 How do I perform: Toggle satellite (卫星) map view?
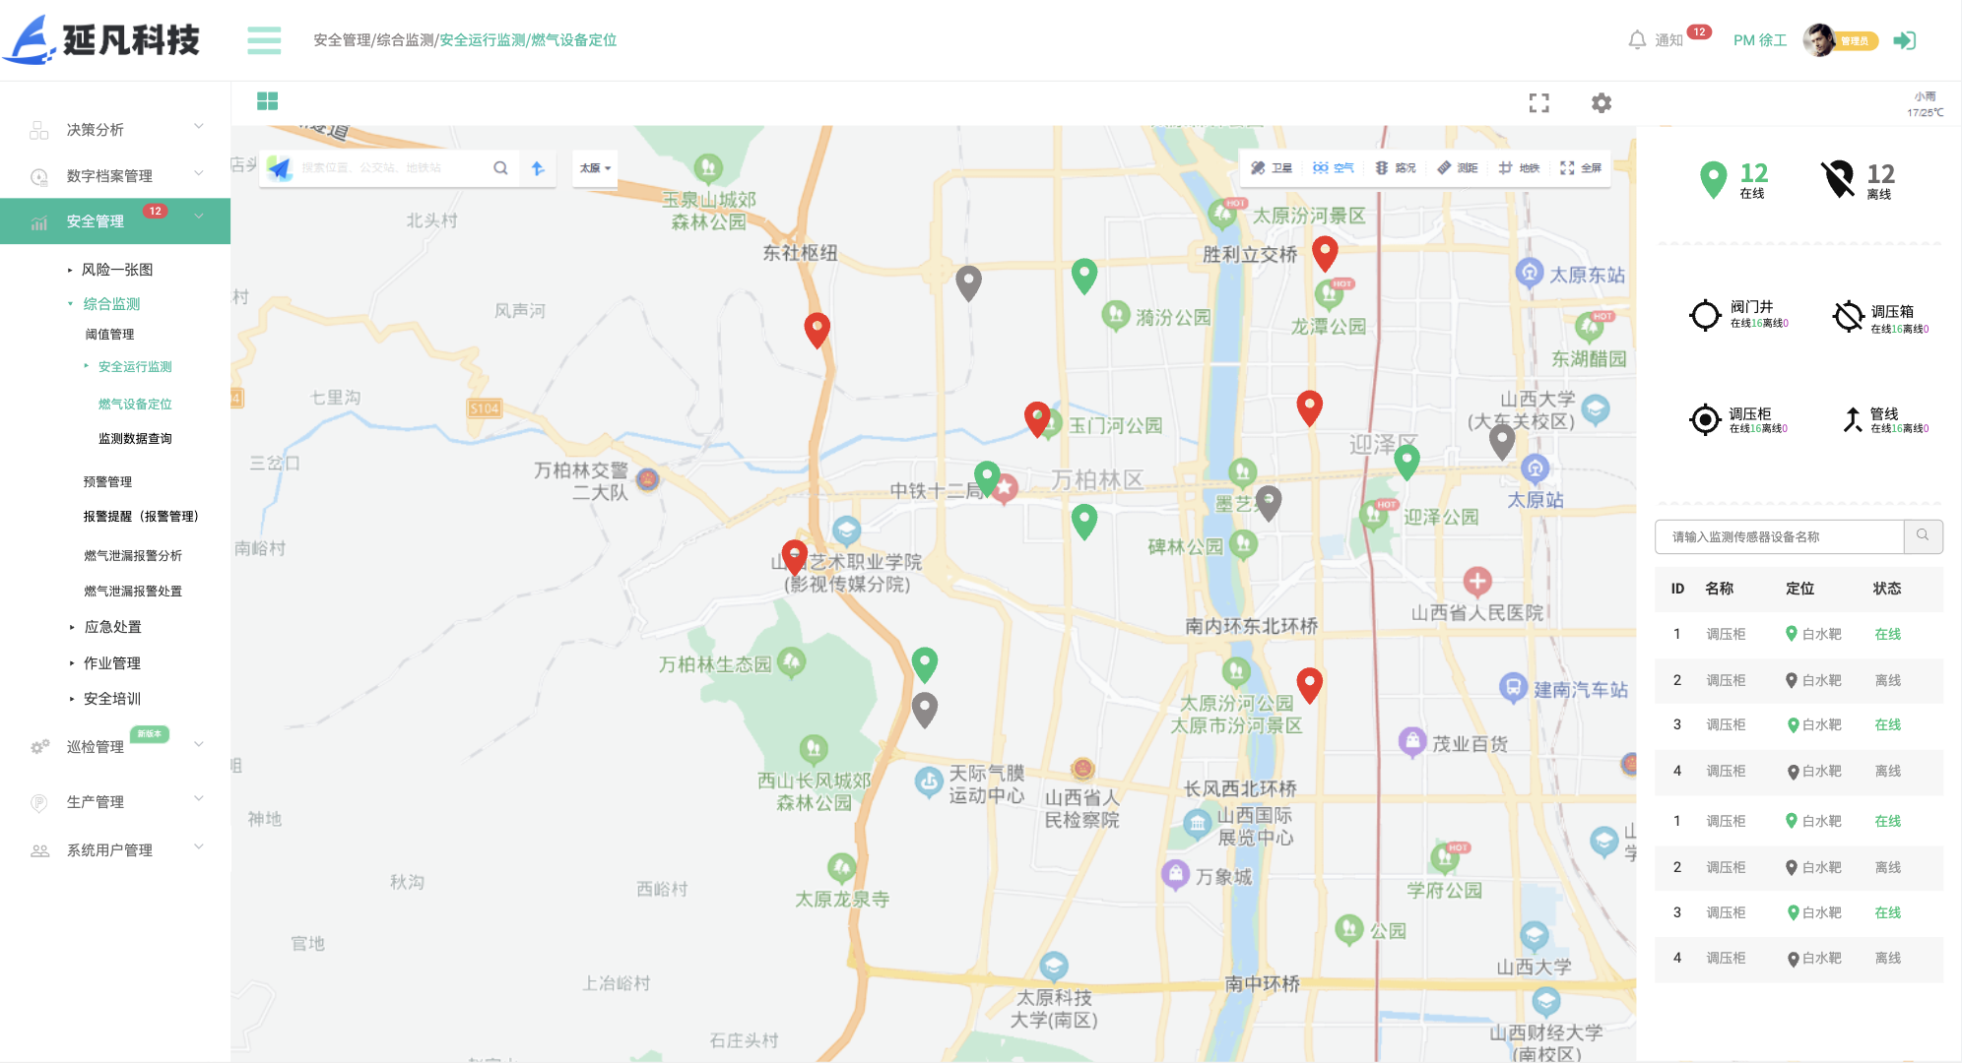(x=1272, y=168)
